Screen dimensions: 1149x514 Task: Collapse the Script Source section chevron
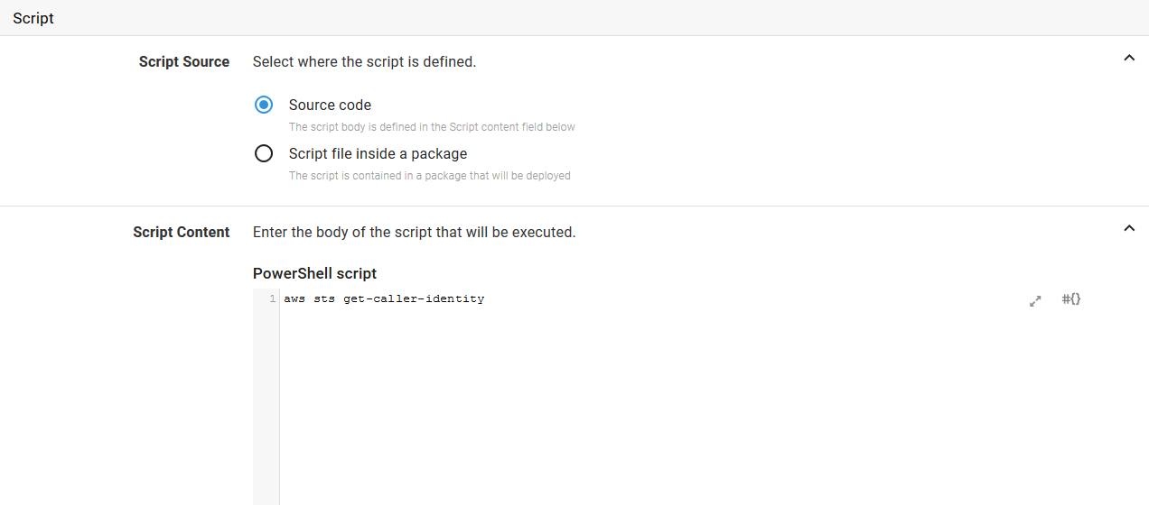1128,58
